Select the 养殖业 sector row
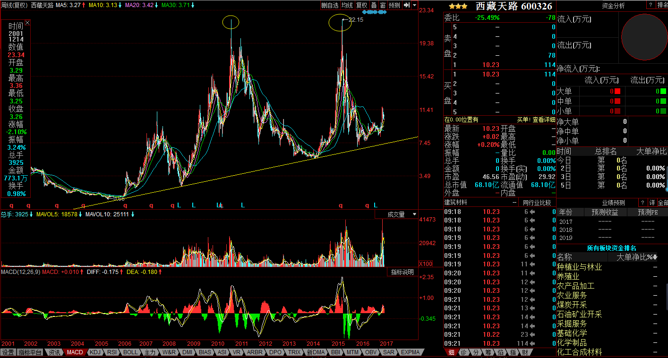 (612, 277)
